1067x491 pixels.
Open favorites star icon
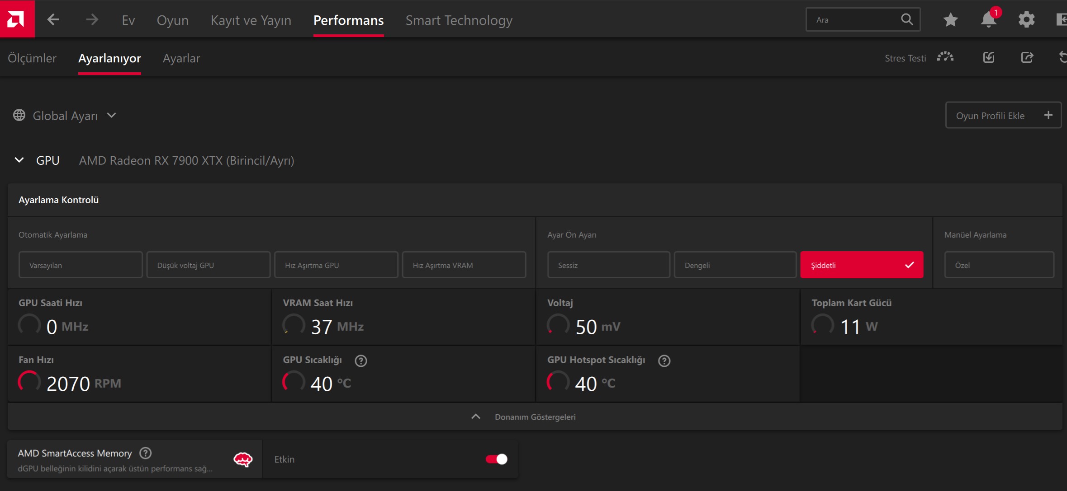click(x=950, y=20)
